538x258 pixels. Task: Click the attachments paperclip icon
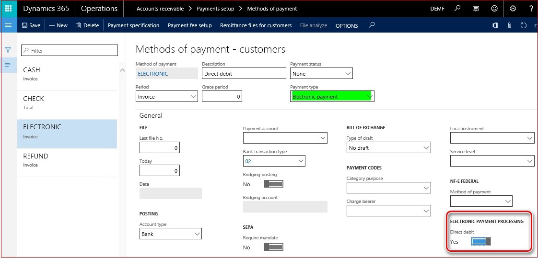tap(510, 25)
